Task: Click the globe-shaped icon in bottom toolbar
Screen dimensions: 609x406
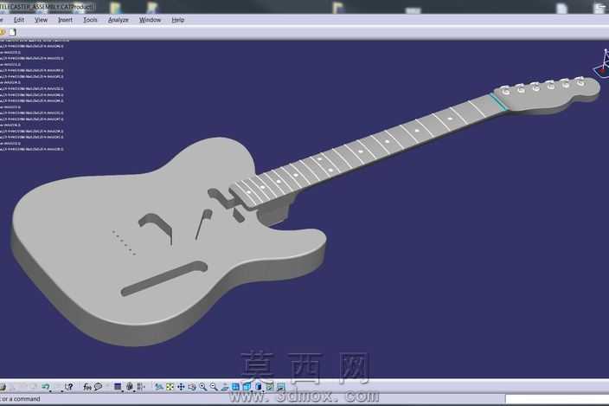Action: point(130,386)
